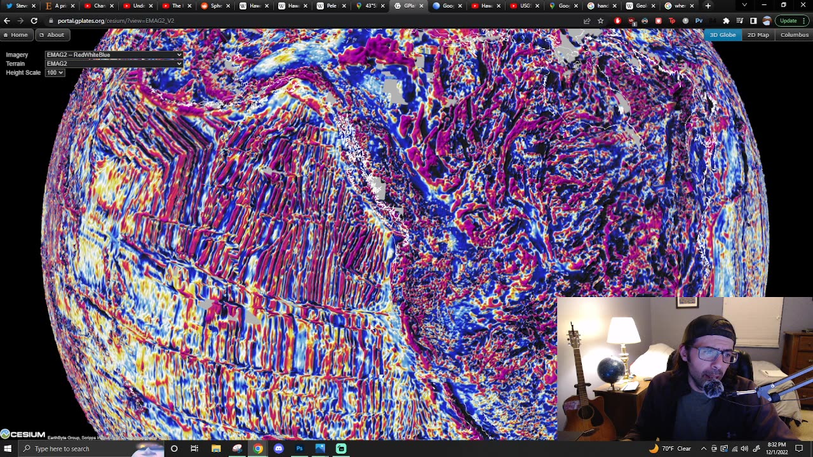Open the Photos app taskbar icon
Image resolution: width=813 pixels, height=457 pixels.
(320, 449)
